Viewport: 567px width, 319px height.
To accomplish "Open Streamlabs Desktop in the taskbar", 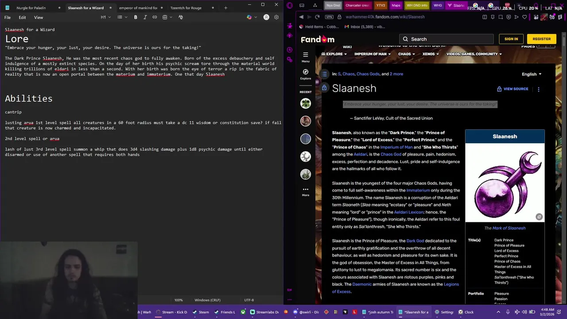I will [264, 312].
